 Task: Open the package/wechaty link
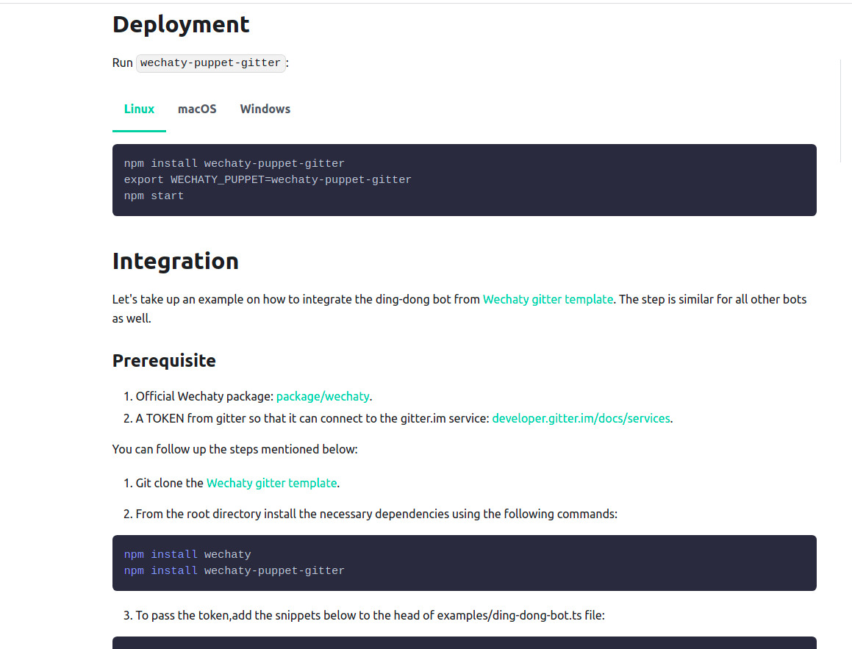click(323, 396)
